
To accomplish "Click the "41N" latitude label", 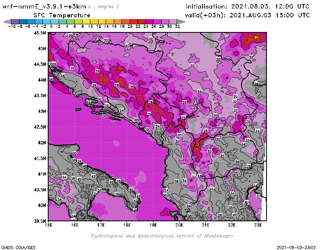I will coord(42,174).
